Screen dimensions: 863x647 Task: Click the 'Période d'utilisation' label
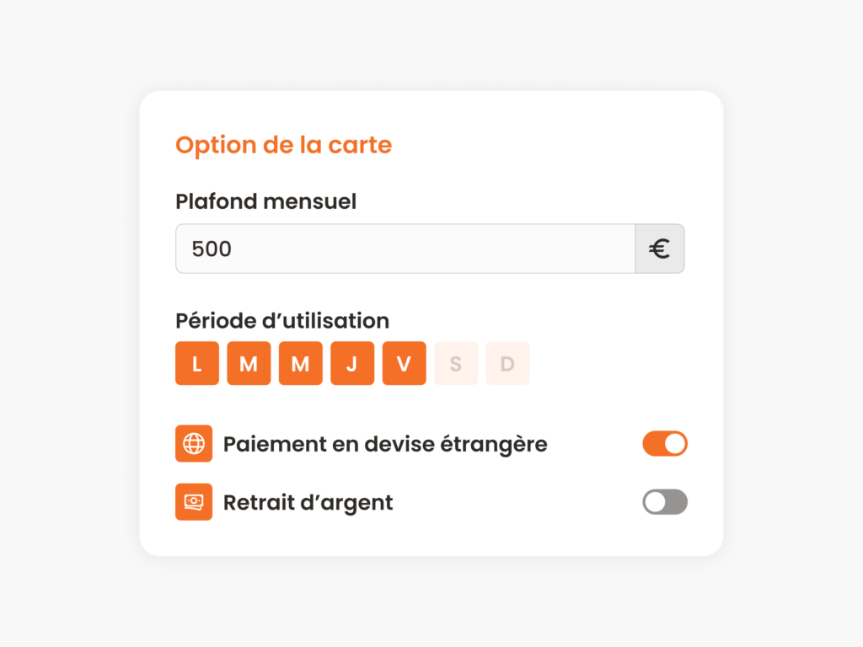click(281, 321)
